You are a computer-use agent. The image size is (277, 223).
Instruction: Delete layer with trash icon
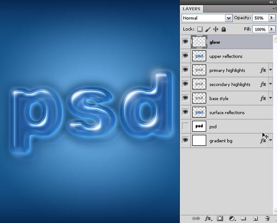coord(267,218)
